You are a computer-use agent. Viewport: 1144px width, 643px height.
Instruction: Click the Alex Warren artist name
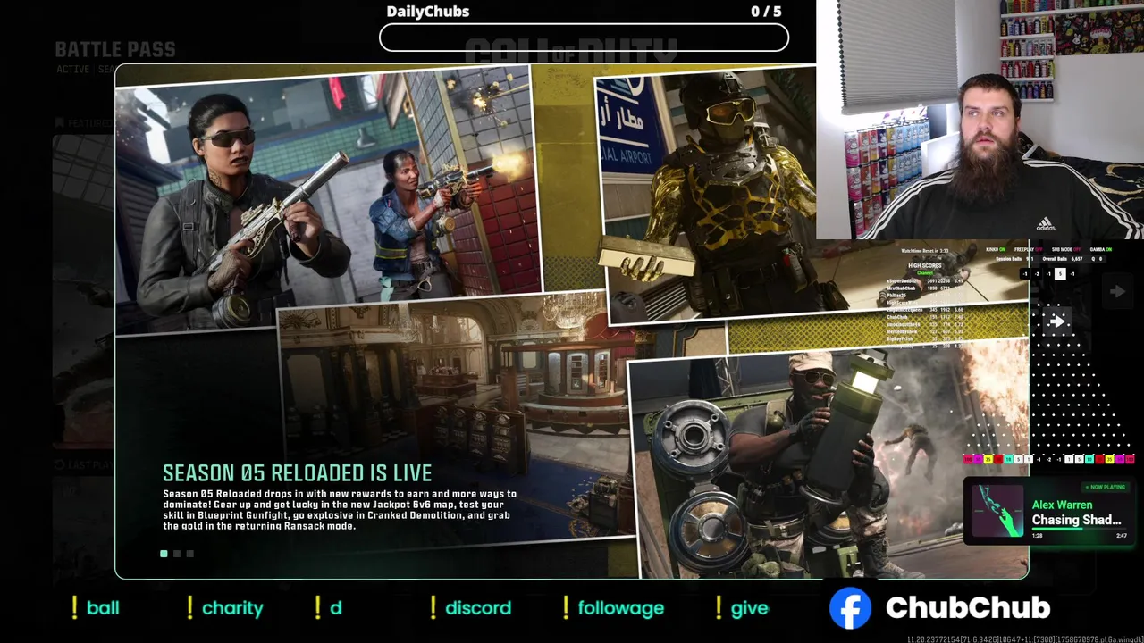point(1062,505)
